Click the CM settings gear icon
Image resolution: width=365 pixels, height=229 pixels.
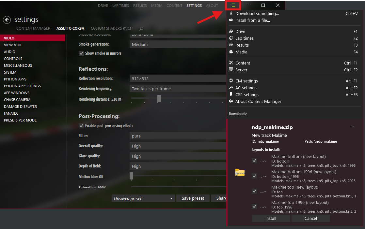tap(231, 80)
